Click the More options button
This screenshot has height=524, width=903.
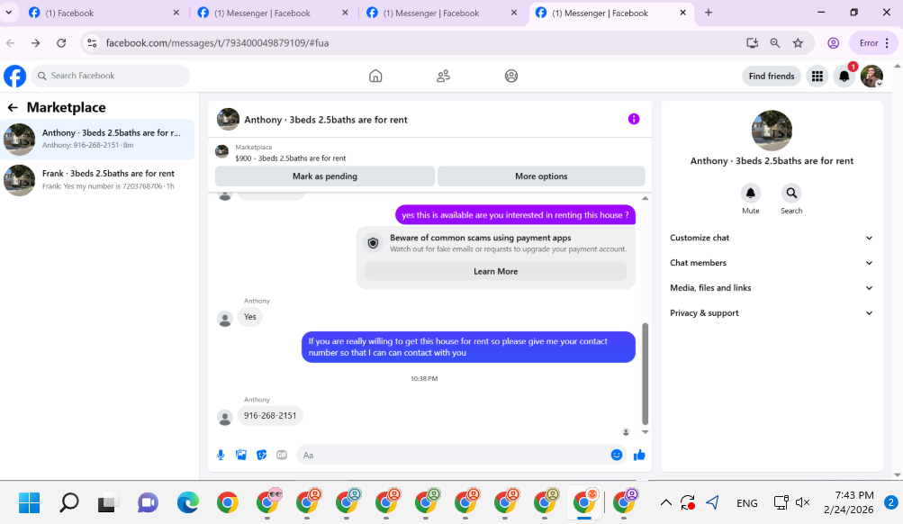541,176
